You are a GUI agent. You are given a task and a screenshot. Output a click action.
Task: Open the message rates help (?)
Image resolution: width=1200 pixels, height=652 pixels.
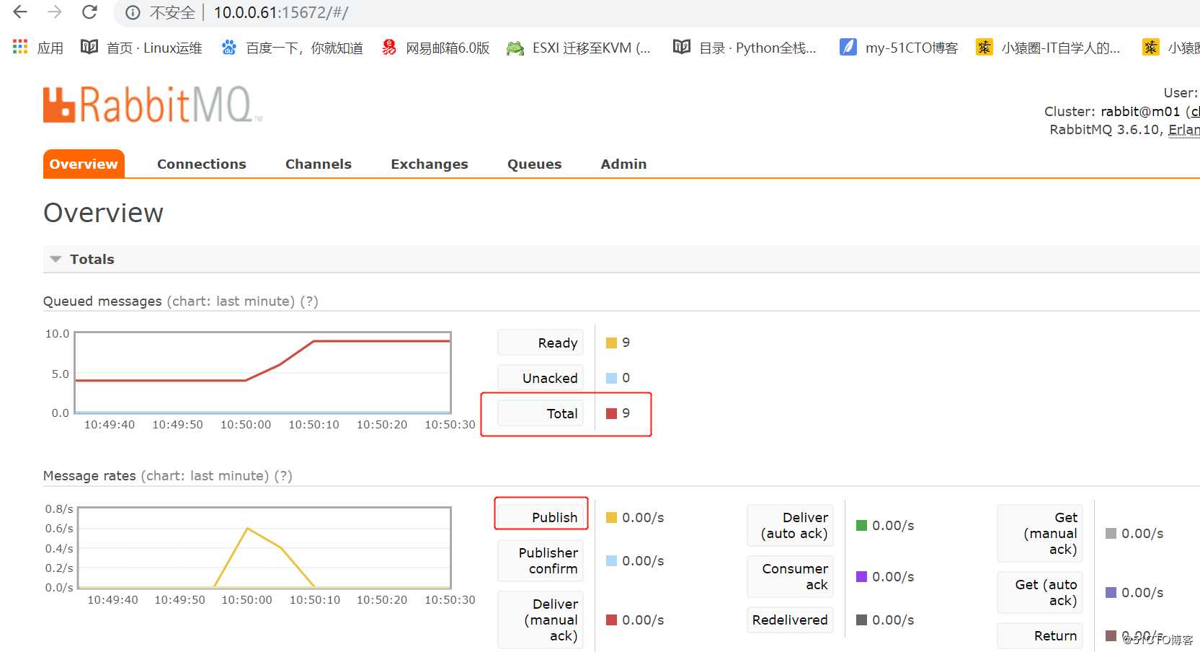[x=283, y=475]
